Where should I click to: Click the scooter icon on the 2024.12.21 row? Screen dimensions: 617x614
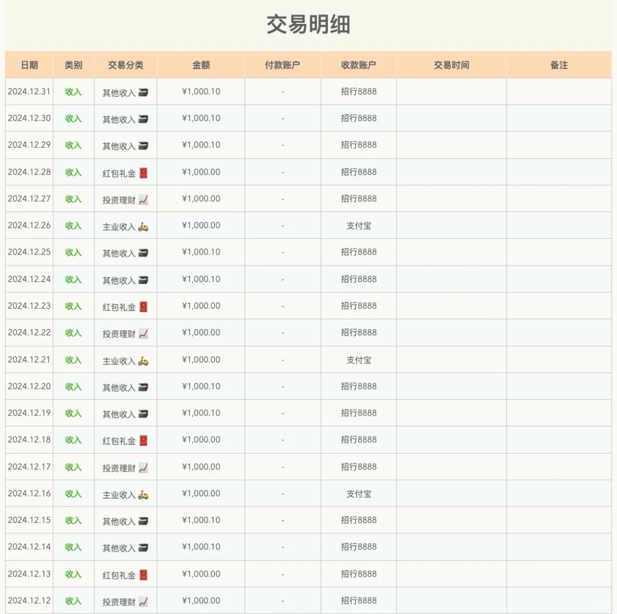[x=145, y=359]
